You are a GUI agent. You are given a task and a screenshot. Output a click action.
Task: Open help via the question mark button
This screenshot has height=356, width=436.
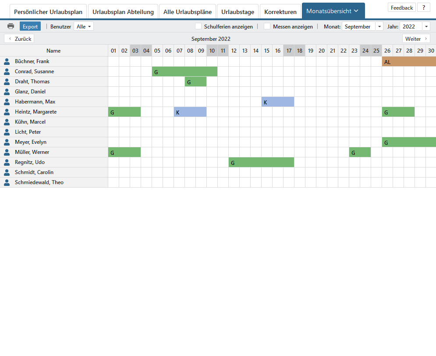coord(423,7)
